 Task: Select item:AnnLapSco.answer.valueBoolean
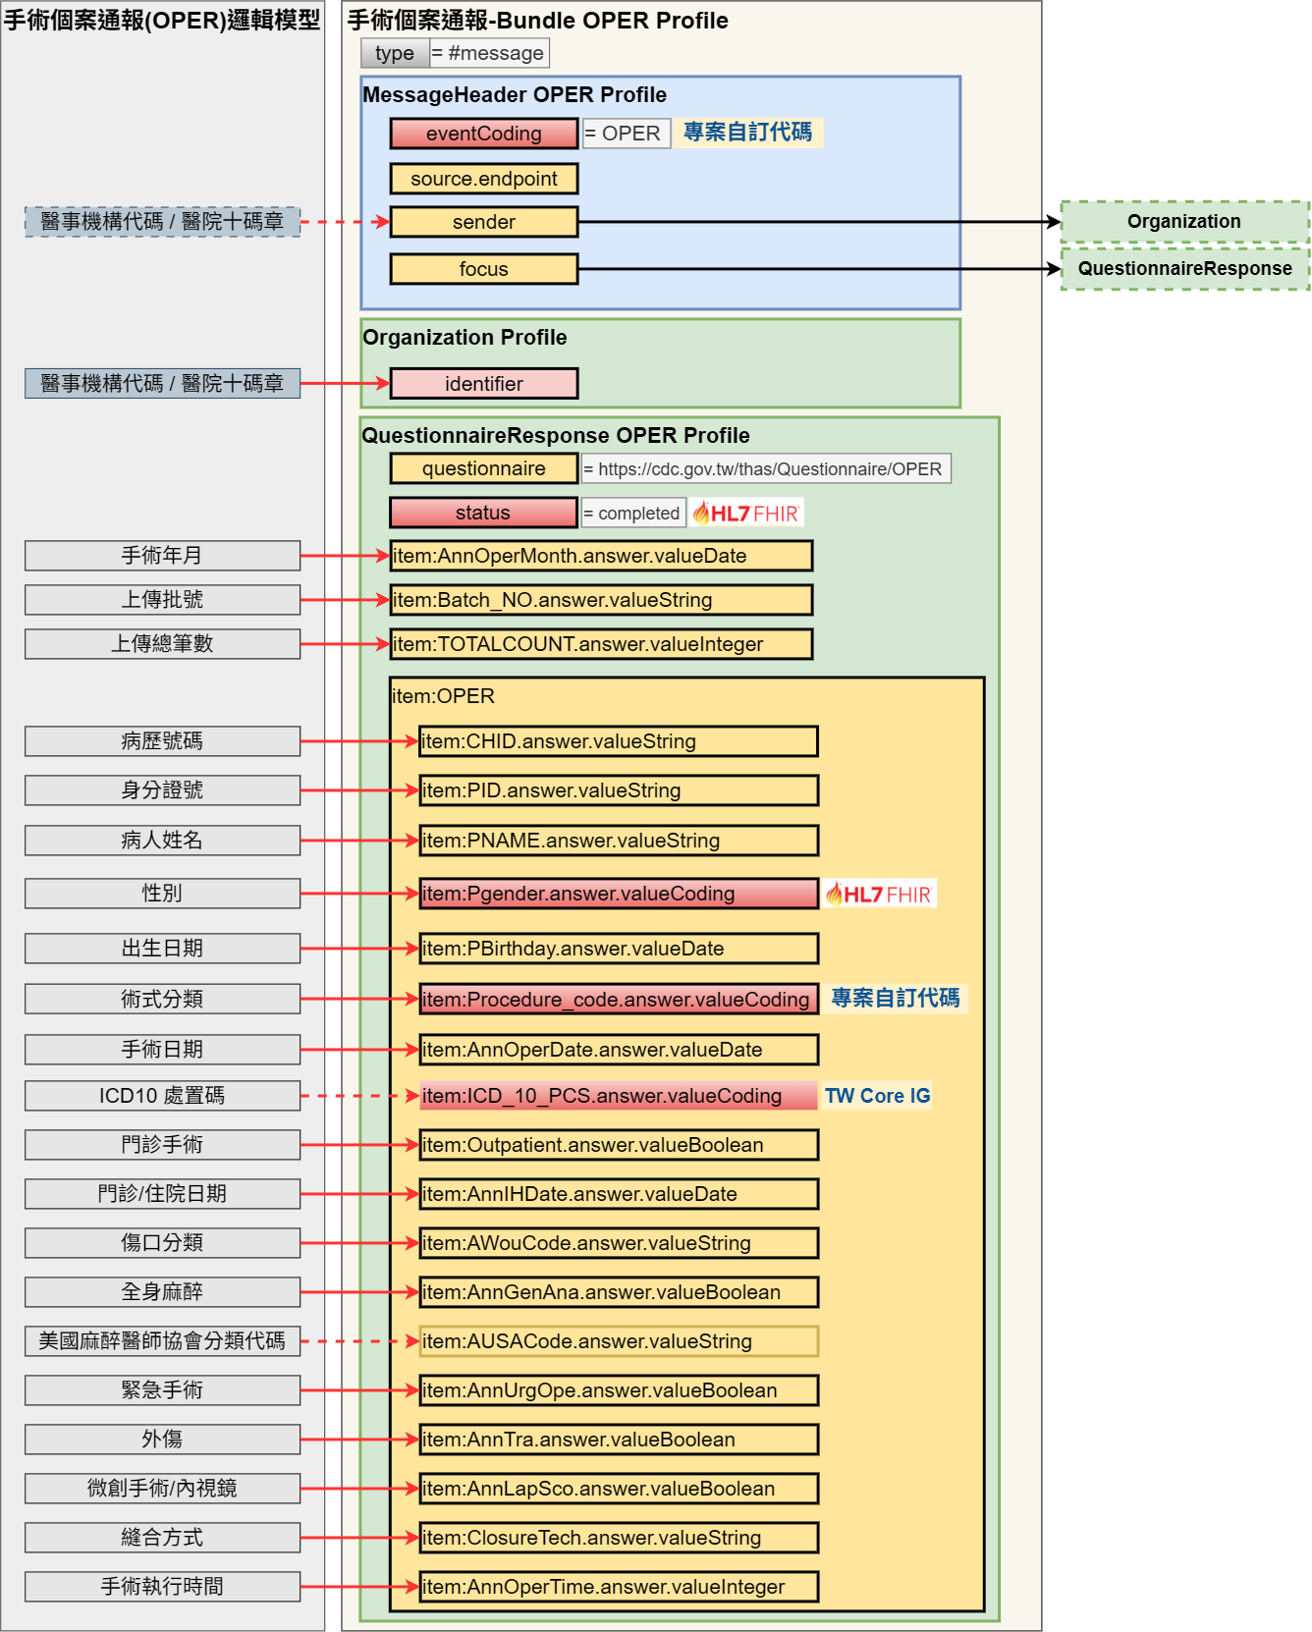point(619,1489)
